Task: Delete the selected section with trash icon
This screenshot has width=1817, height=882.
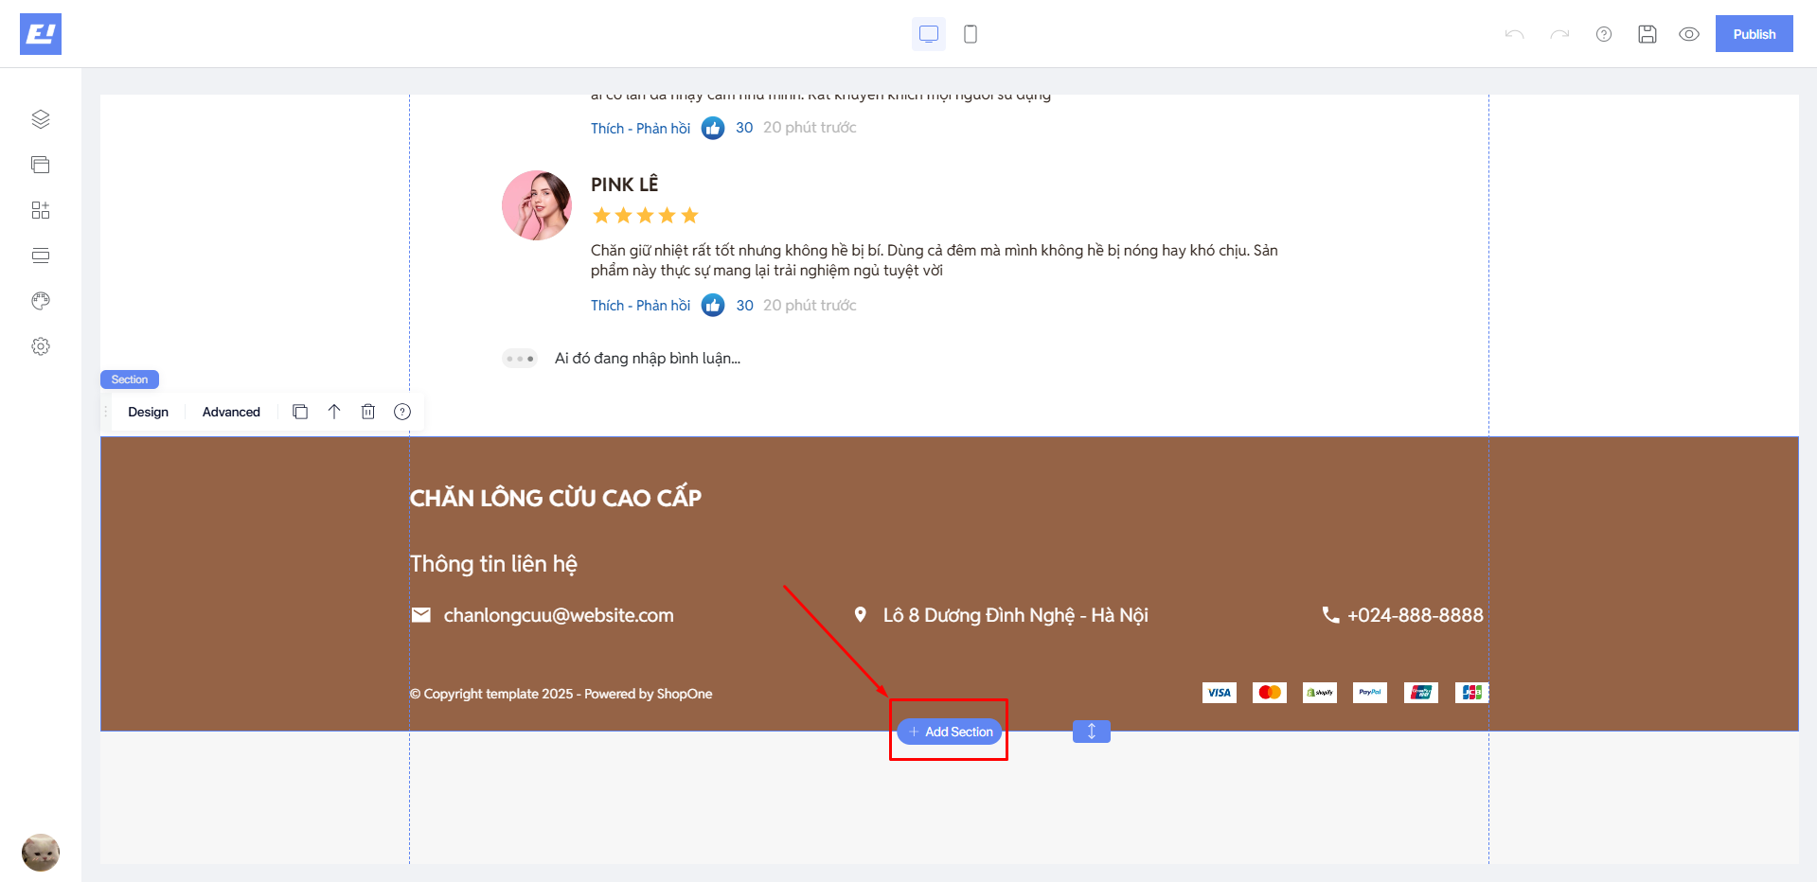Action: [x=368, y=412]
